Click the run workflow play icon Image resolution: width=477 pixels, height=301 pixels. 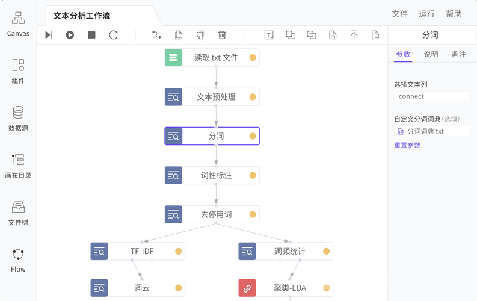point(70,35)
